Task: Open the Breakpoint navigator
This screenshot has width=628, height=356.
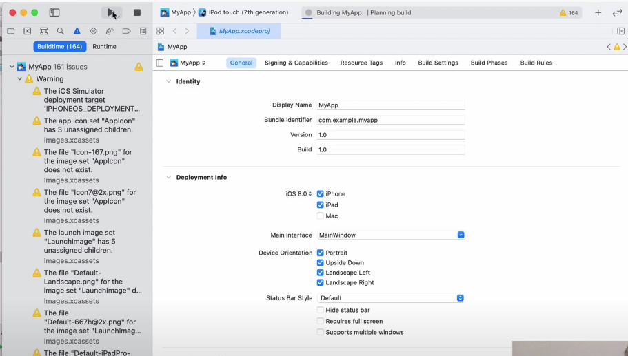Action: tap(127, 31)
